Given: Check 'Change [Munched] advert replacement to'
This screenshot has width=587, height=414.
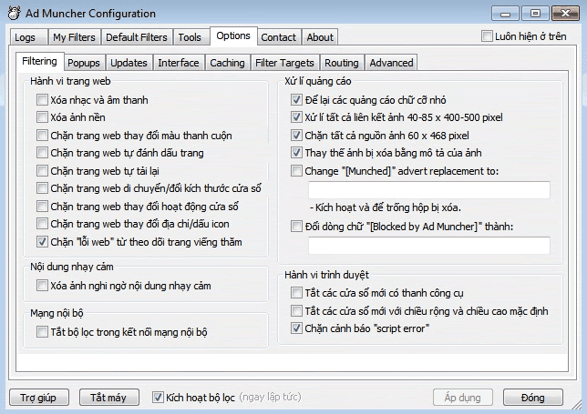Looking at the screenshot, I should 296,171.
